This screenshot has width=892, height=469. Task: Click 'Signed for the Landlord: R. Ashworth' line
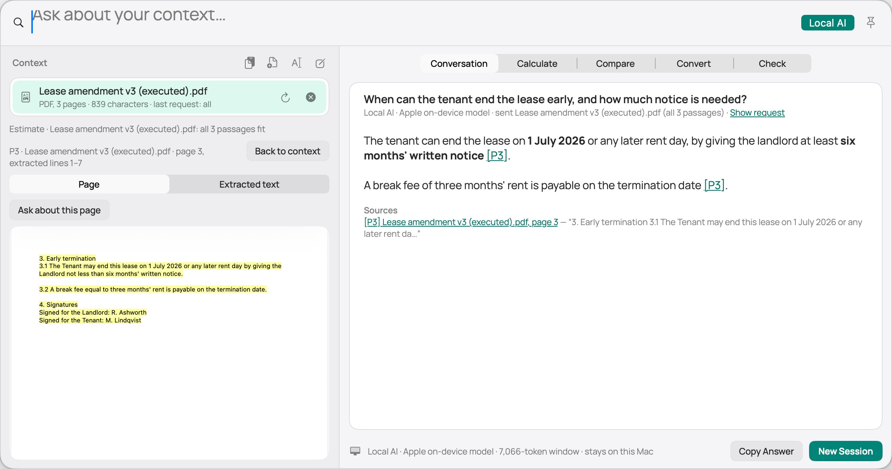[x=93, y=312]
